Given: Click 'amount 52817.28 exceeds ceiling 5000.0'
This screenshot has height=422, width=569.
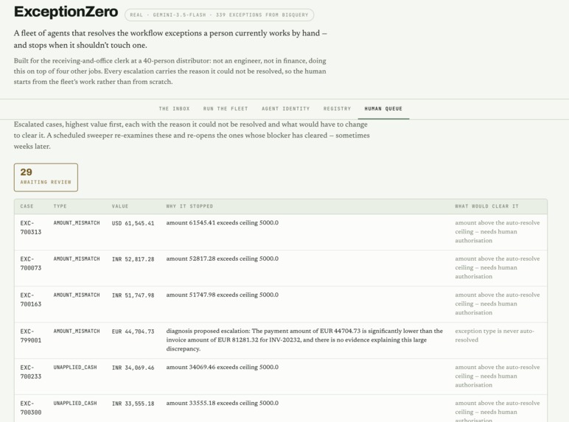Looking at the screenshot, I should (222, 259).
